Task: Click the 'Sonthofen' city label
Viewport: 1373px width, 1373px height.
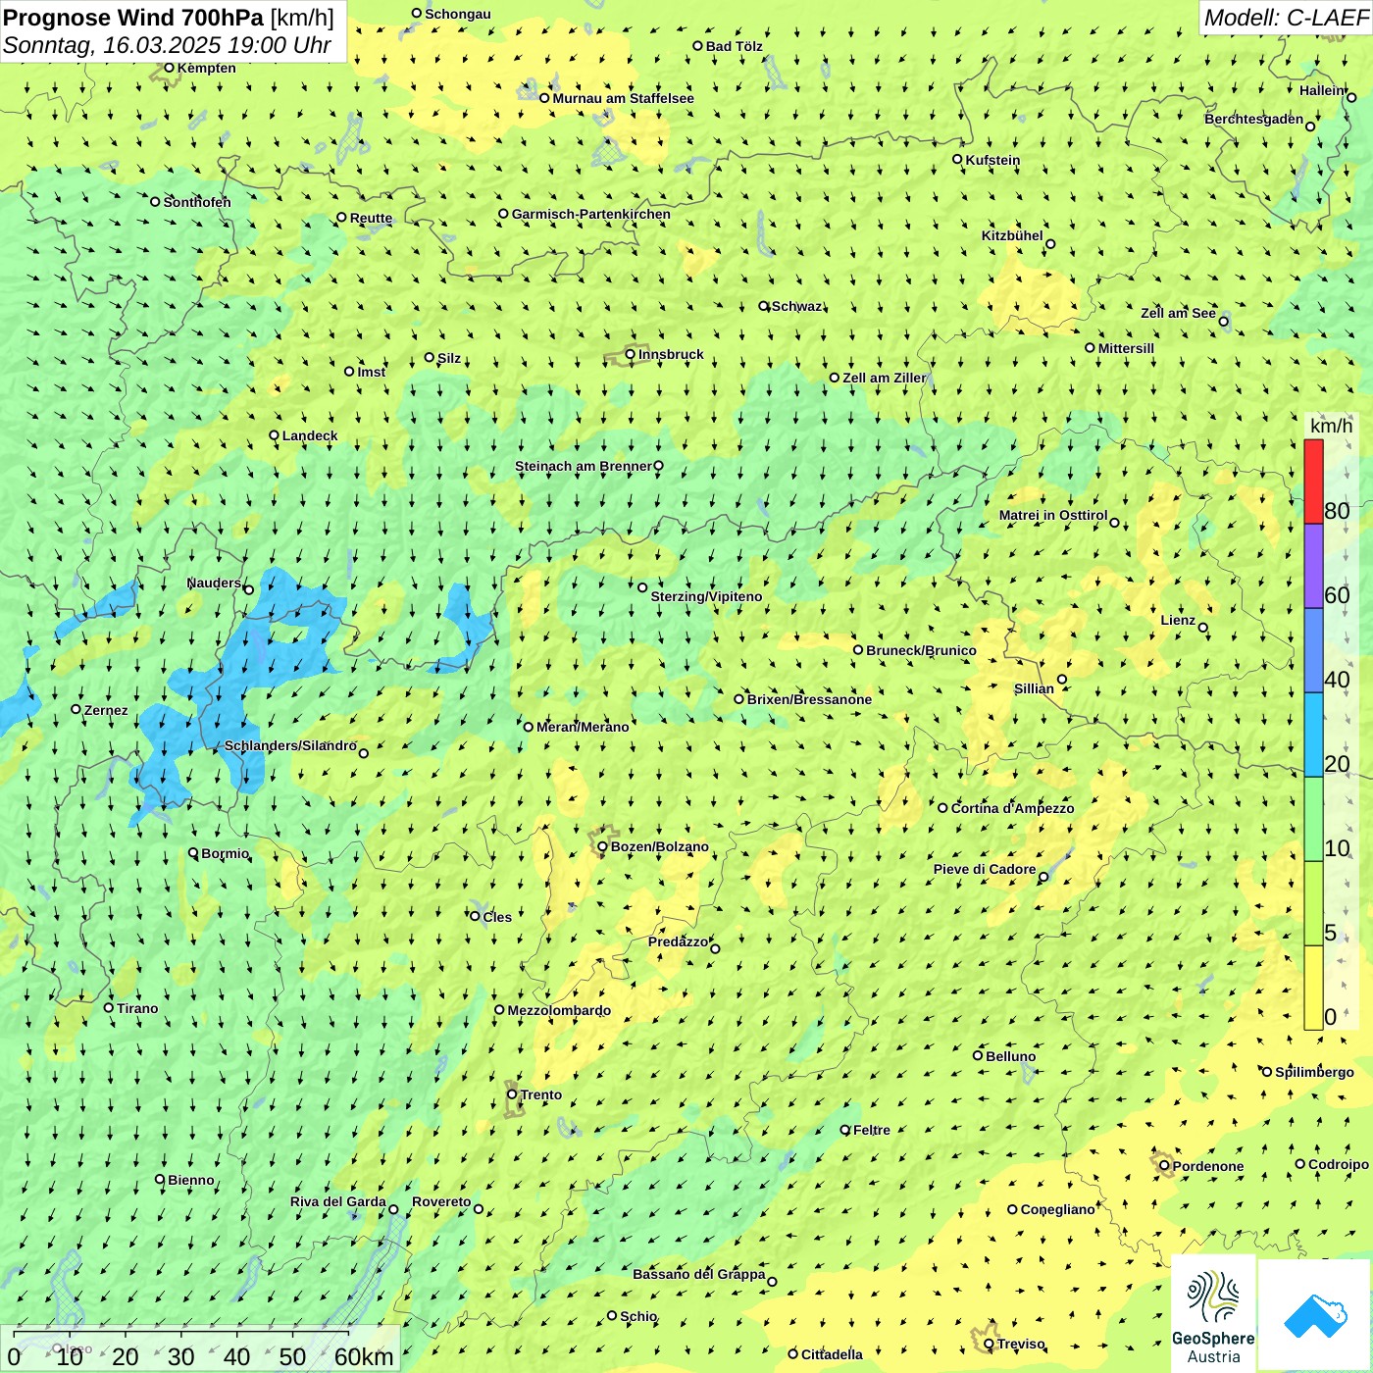Action: tap(197, 203)
